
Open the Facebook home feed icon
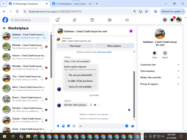pyautogui.click(x=57, y=20)
